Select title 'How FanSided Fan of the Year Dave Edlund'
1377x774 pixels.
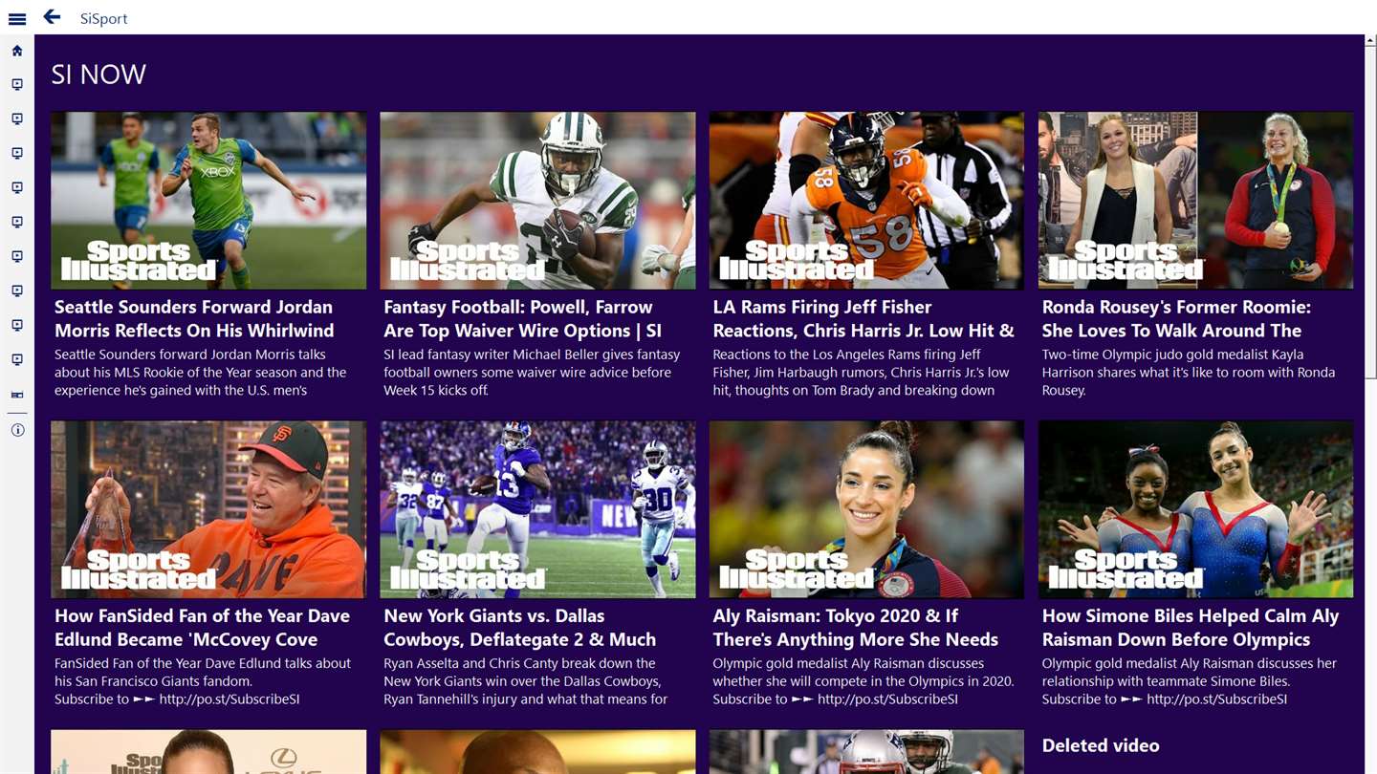tap(202, 627)
